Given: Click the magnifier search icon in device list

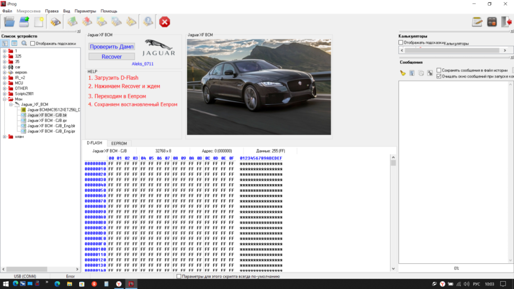Looking at the screenshot, I should coord(24,44).
